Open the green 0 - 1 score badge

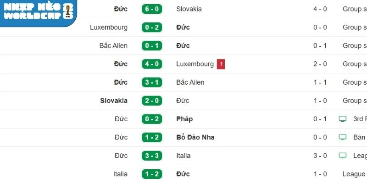coord(152,46)
